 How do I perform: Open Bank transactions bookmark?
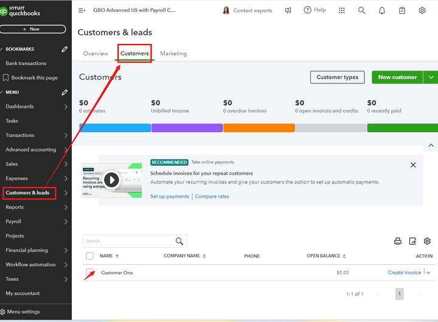coord(26,63)
